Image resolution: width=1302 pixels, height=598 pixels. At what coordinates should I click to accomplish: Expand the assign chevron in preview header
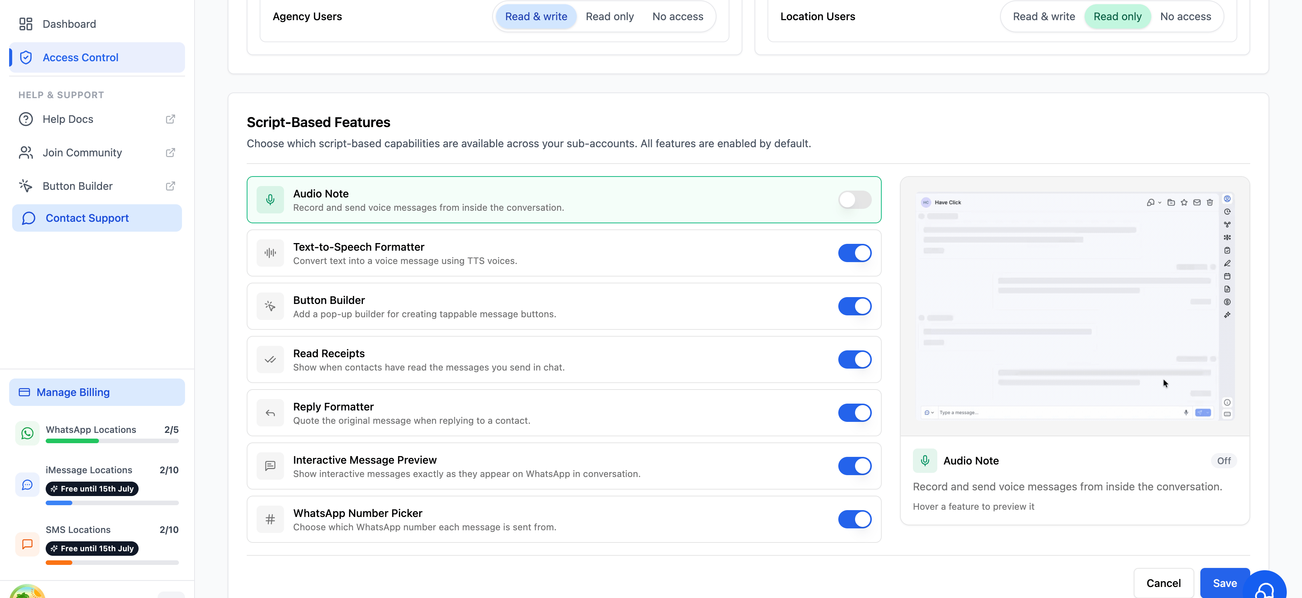1160,202
